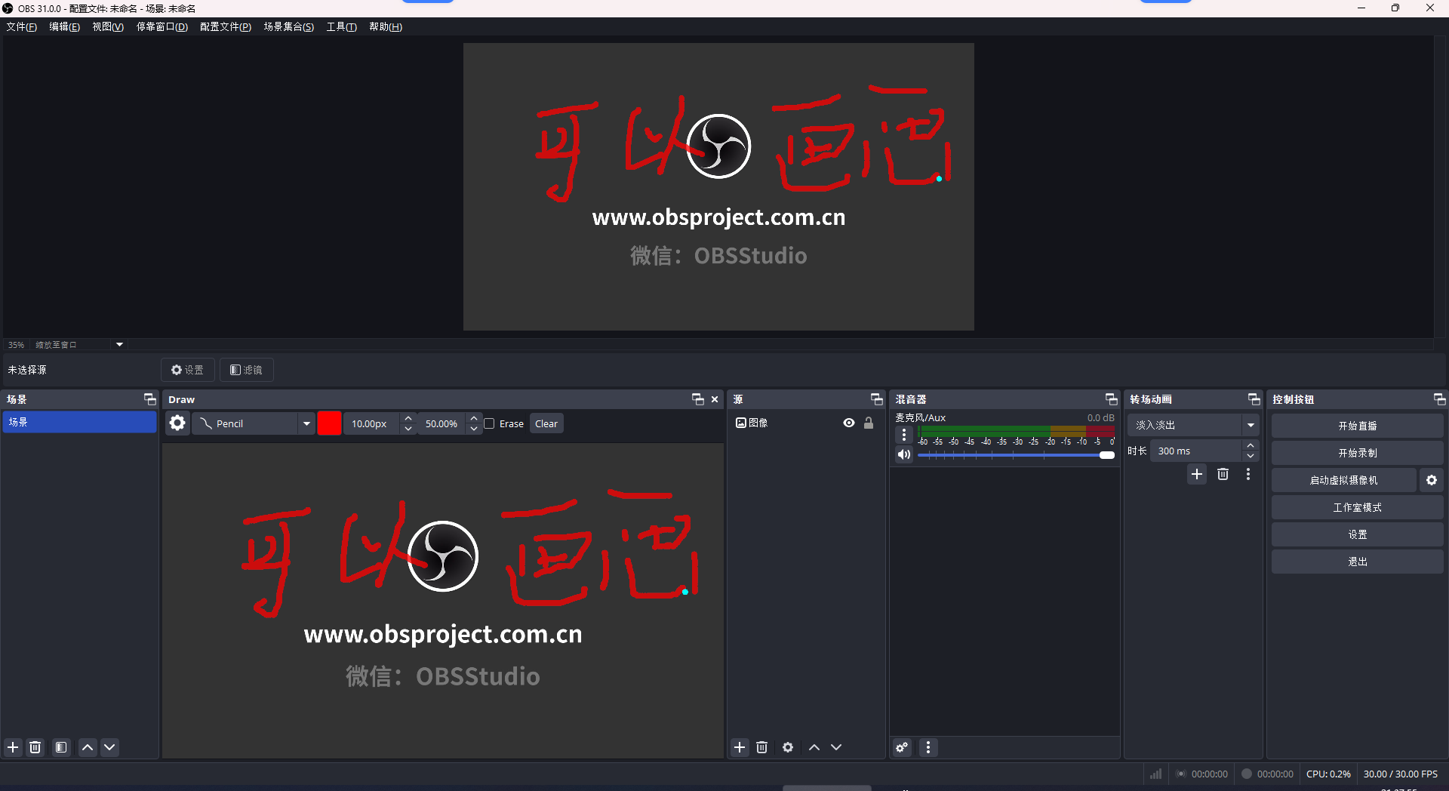Viewport: 1449px width, 791px height.
Task: Open preview zoom scaling dropdown arrow
Action: pos(119,344)
